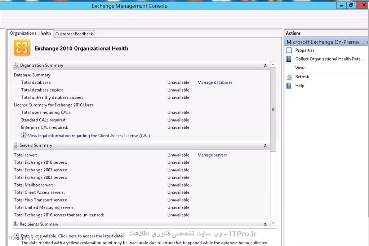Screen dimensions: 369x246
Task: Select Collect Organizational Health Data action
Action: tap(329, 59)
